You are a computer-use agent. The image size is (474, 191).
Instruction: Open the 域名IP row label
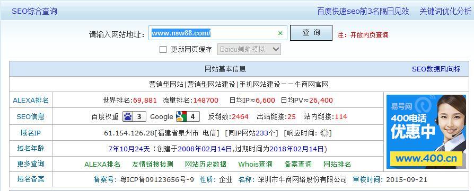coord(31,133)
